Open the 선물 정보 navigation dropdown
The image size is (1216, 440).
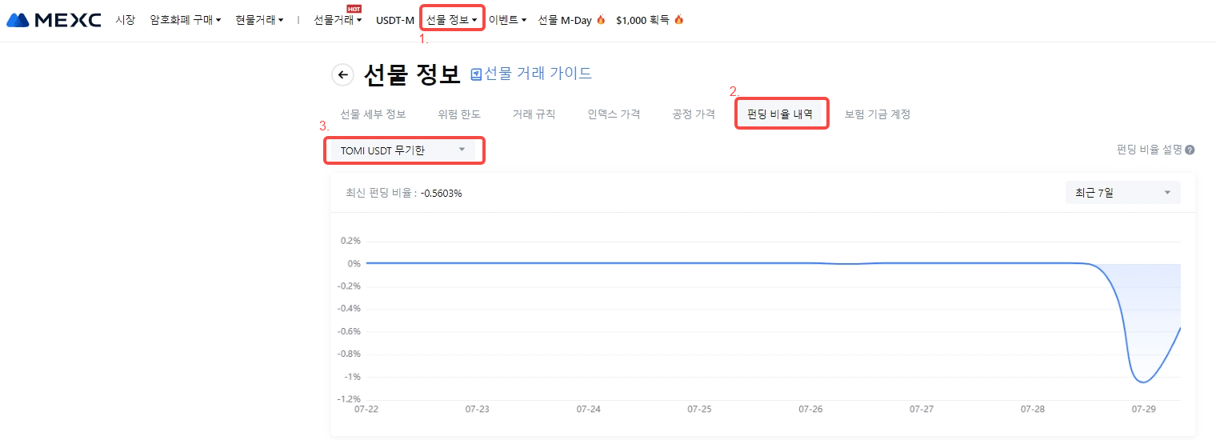point(452,20)
